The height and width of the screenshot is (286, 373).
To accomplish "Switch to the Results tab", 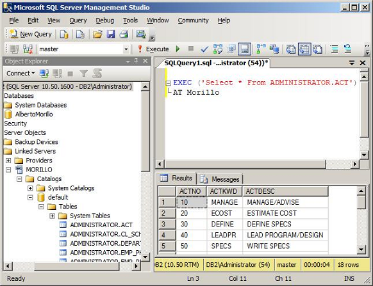I will [176, 178].
